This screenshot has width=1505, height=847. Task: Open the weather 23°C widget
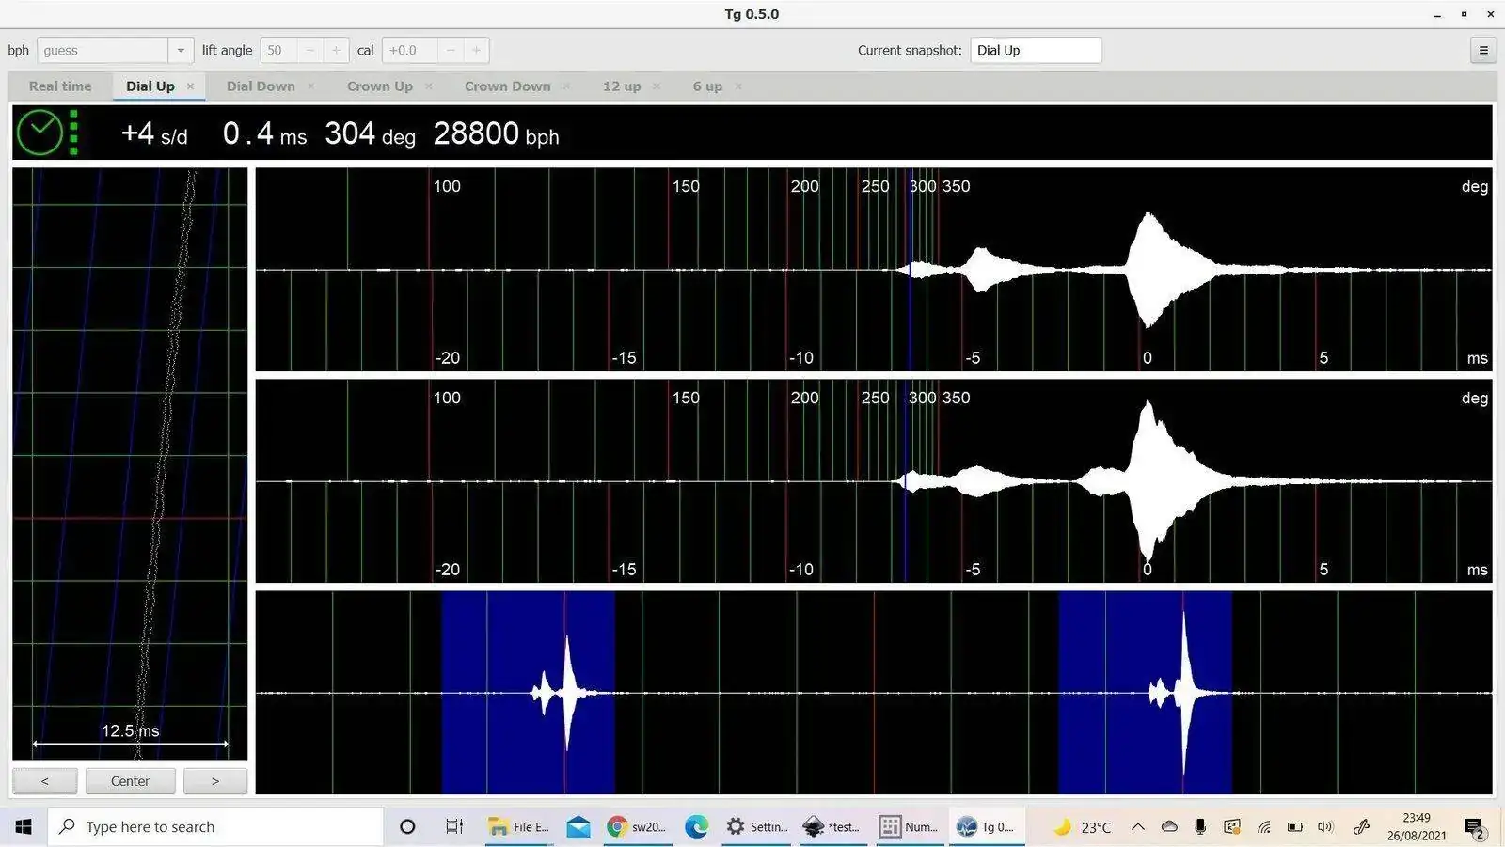1082,827
